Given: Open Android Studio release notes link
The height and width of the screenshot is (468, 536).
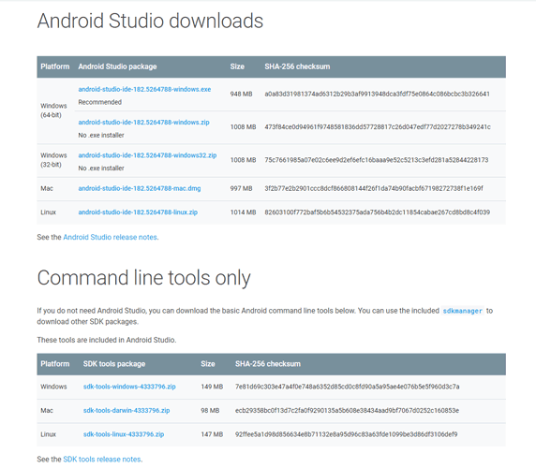Looking at the screenshot, I should 110,237.
